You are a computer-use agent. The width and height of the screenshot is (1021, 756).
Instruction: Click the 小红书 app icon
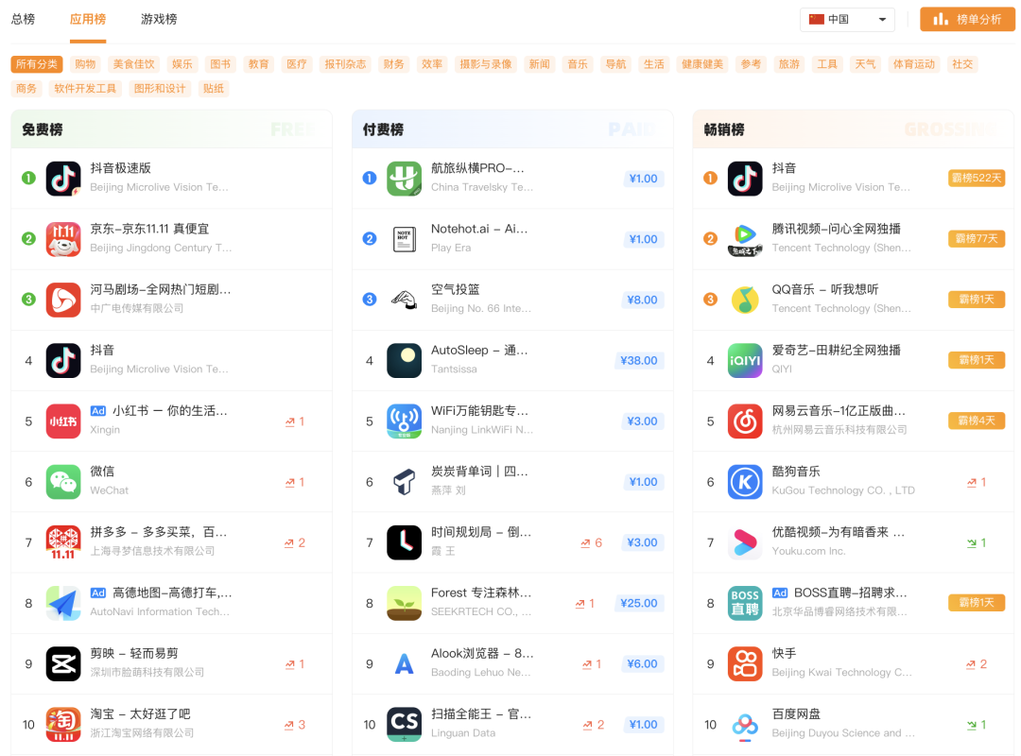pyautogui.click(x=63, y=421)
